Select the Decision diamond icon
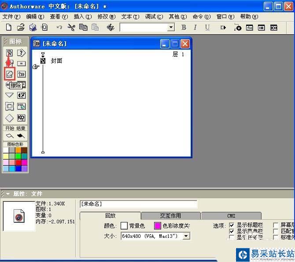The height and width of the screenshot is (262, 295). pyautogui.click(x=9, y=118)
